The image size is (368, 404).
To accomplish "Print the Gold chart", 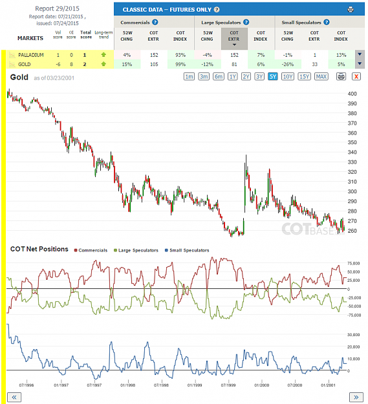I will click(x=341, y=76).
